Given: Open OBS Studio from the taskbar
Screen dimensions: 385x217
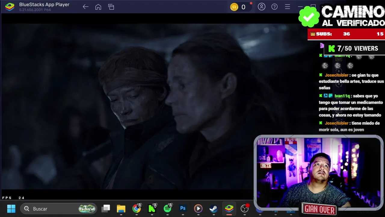Looking at the screenshot, I should coord(245,208).
